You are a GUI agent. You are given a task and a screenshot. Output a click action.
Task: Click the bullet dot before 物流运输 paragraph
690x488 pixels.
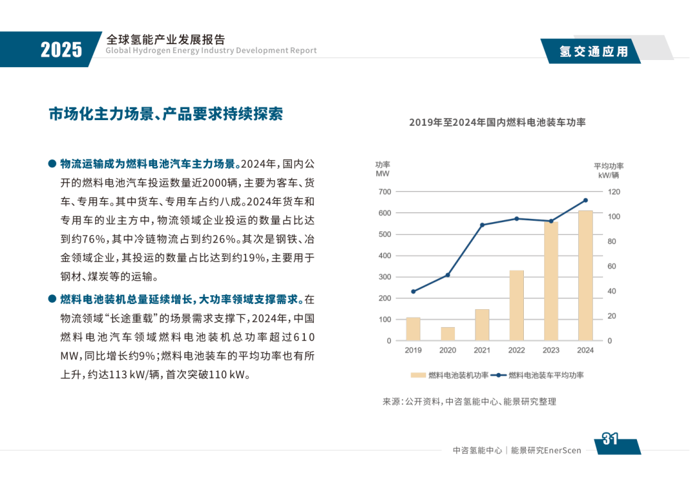point(51,163)
